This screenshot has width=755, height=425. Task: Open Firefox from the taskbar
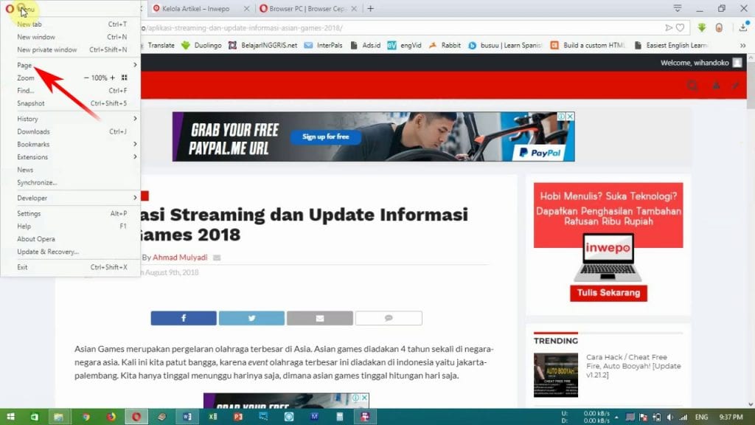(x=111, y=417)
